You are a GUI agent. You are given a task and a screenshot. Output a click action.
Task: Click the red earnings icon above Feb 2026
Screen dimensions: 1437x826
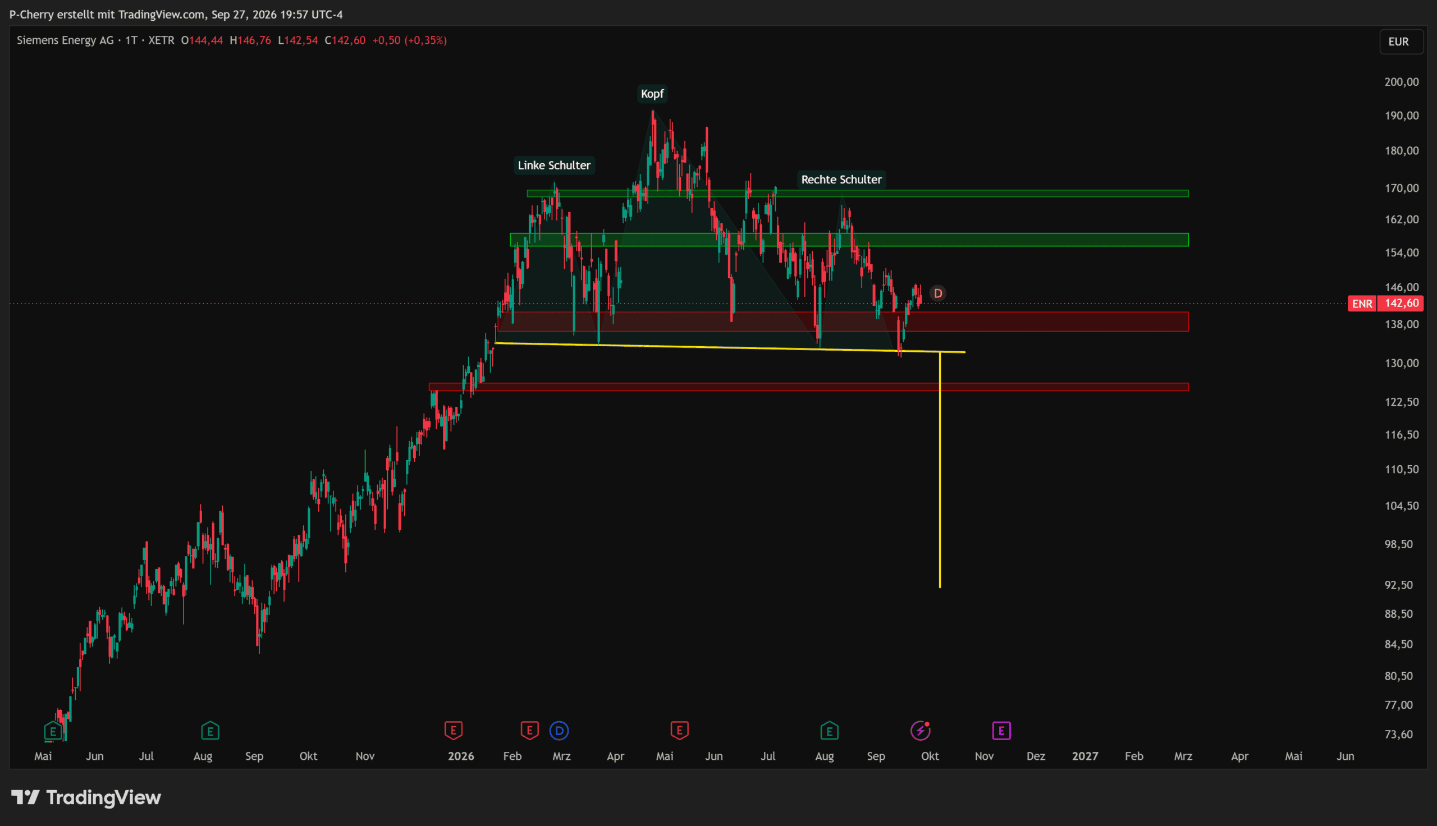coord(529,731)
